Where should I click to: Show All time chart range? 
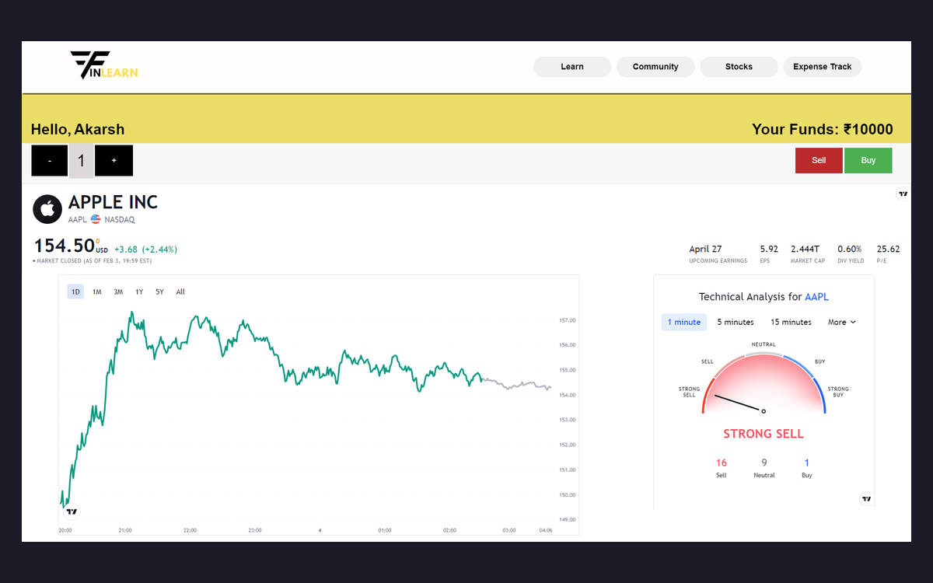click(180, 292)
